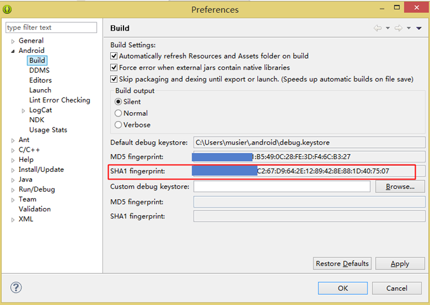This screenshot has width=430, height=305.
Task: Click the ADT icon in title bar
Action: pos(6,9)
